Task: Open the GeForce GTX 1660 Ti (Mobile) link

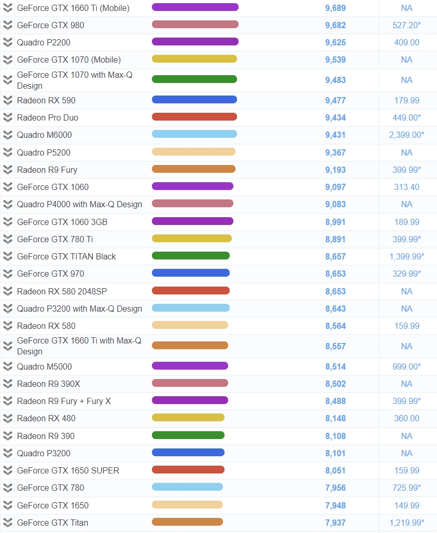Action: point(73,8)
